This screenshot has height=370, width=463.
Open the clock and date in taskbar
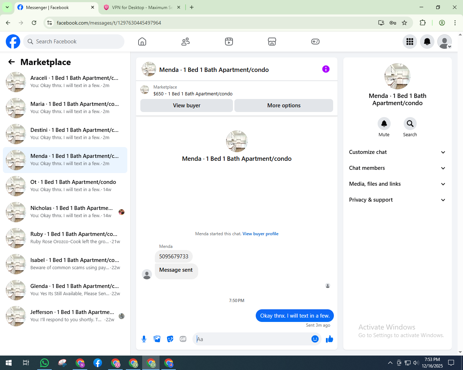coord(432,363)
